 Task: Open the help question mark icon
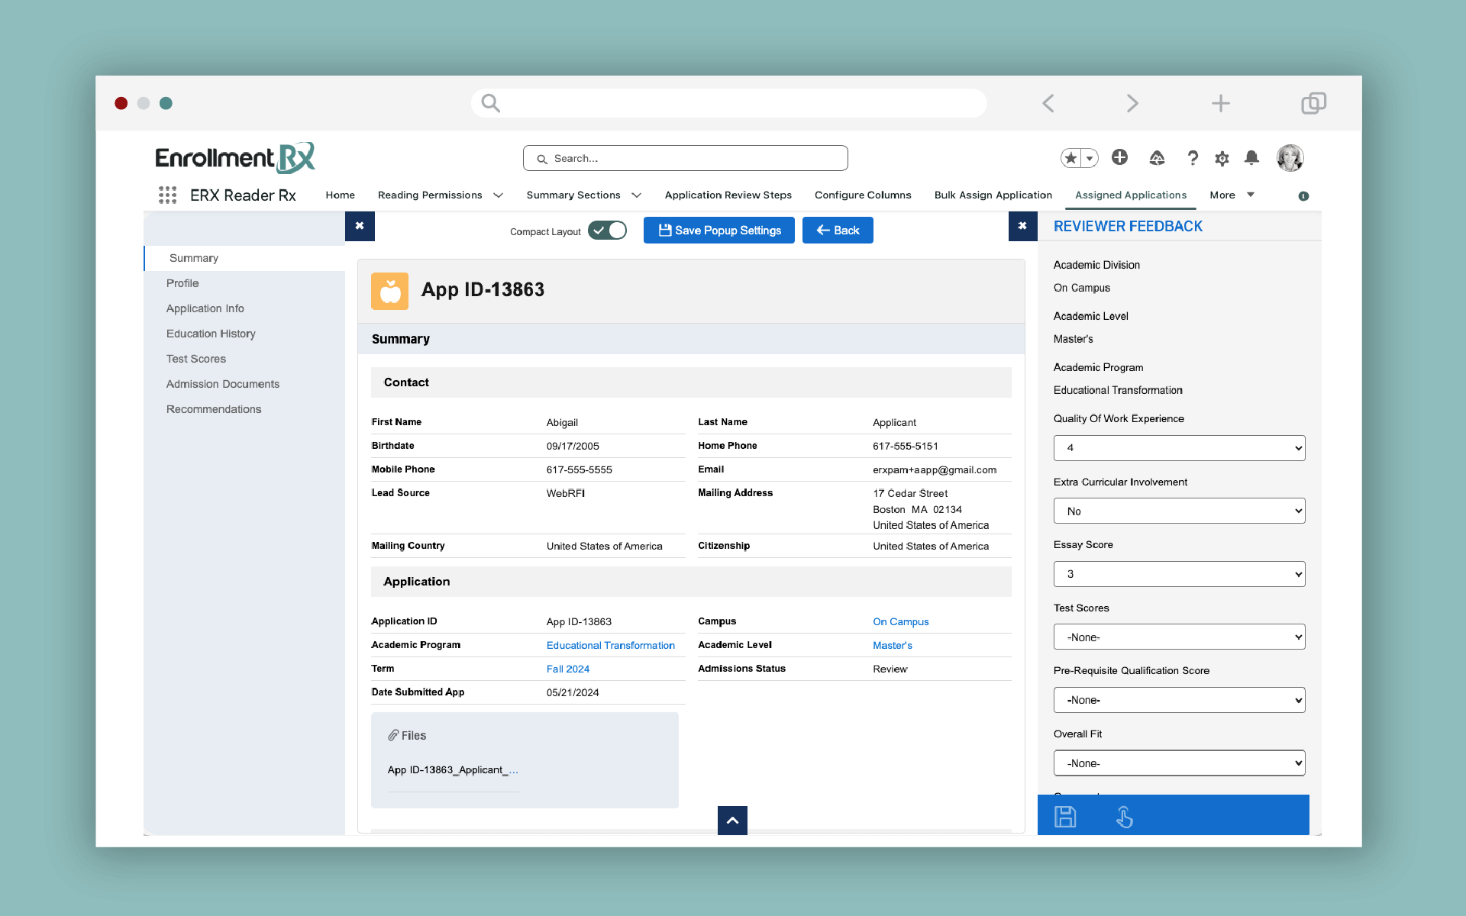tap(1192, 158)
